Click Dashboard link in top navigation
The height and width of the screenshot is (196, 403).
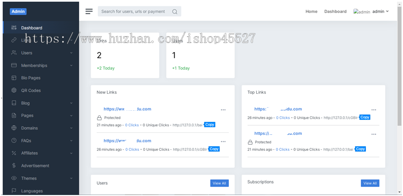(335, 12)
